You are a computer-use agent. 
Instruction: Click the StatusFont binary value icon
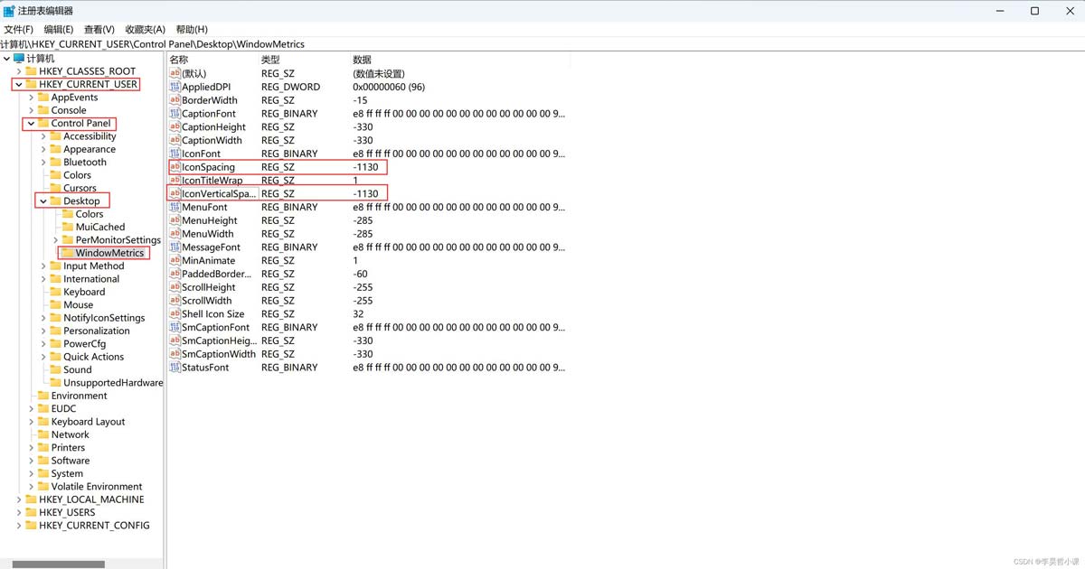pos(175,368)
